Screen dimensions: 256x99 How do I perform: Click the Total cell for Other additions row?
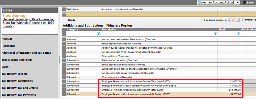tap(229, 56)
